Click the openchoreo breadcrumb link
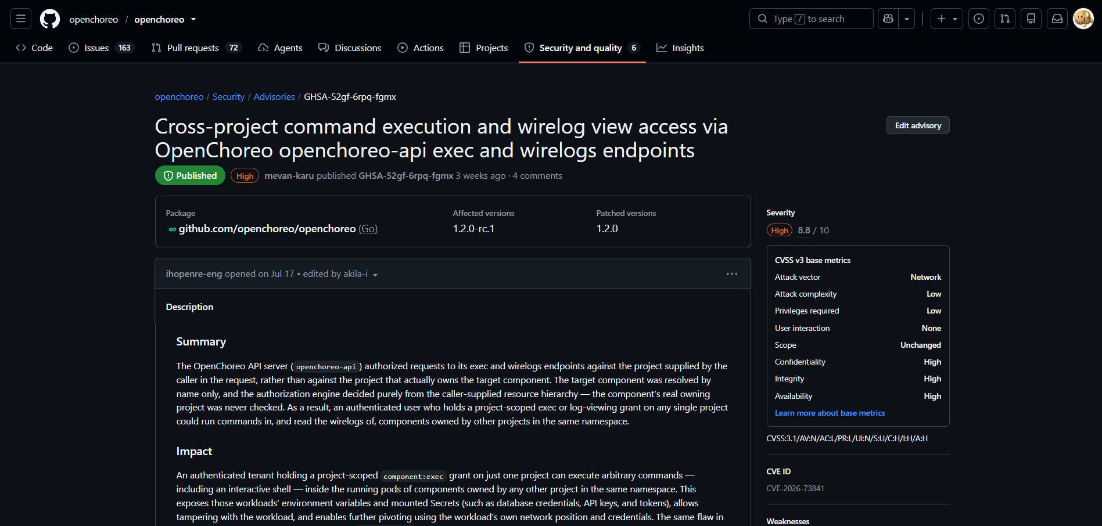 179,97
